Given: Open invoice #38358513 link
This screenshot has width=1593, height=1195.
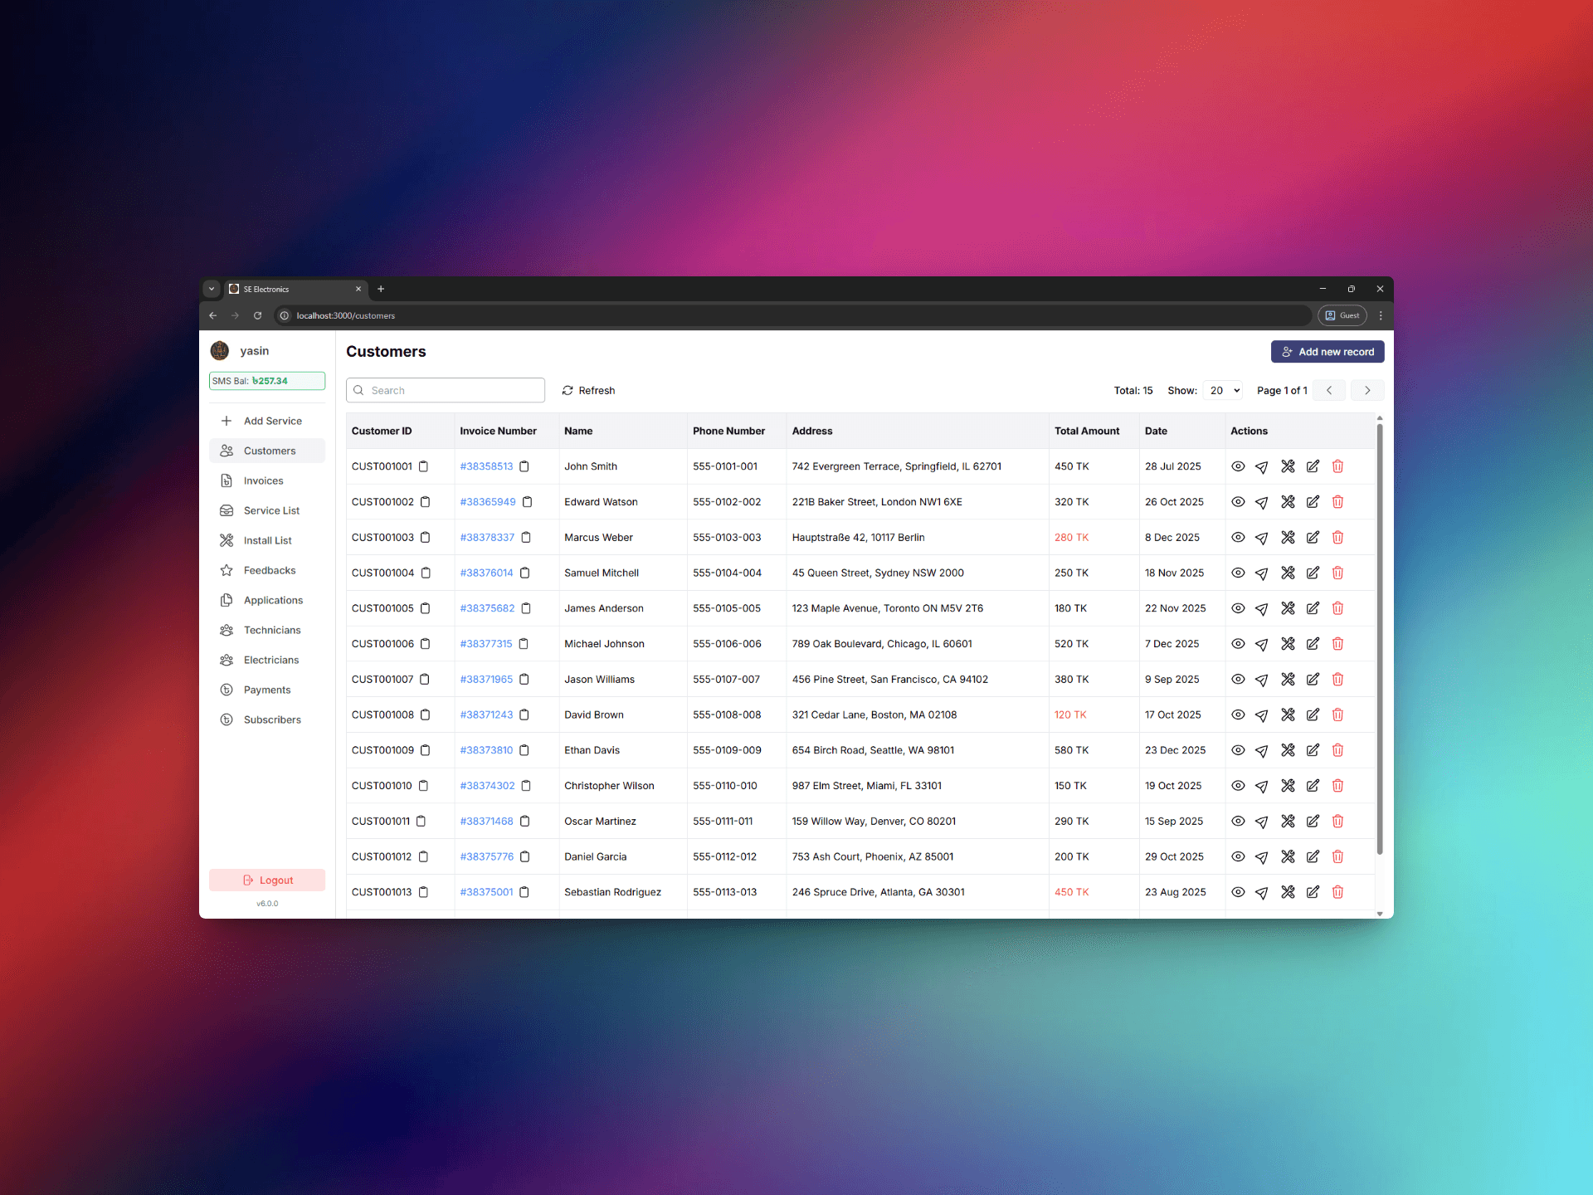Looking at the screenshot, I should tap(487, 466).
